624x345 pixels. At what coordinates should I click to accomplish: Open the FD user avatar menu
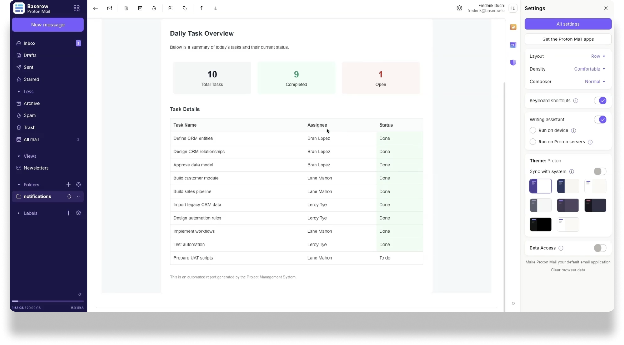click(513, 8)
